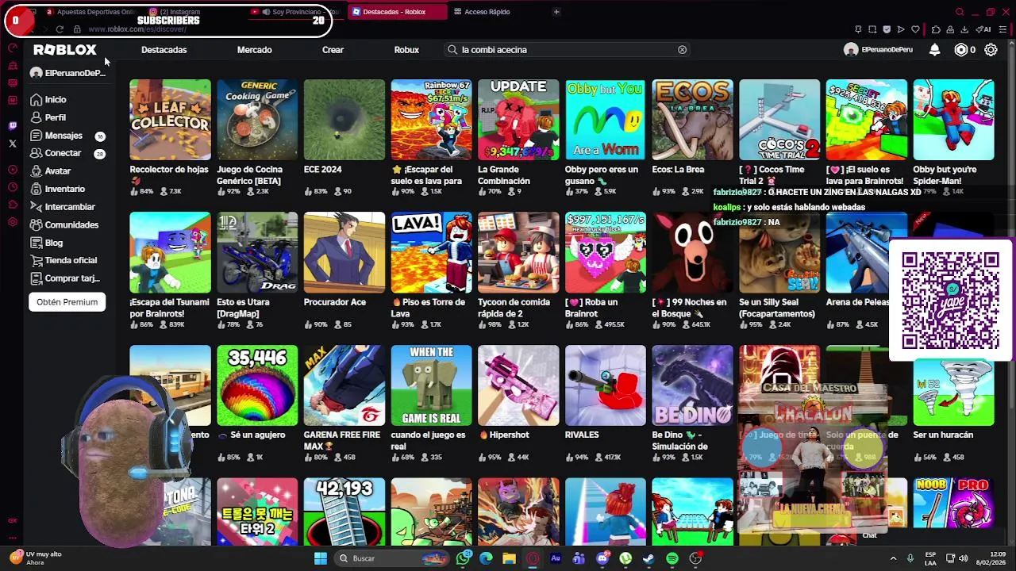Screen dimensions: 1016x571
Task: Open Intercambiar trades in the sidebar
Action: pos(63,207)
